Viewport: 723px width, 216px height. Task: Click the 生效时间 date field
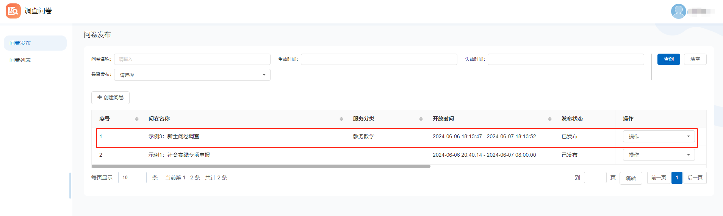379,59
